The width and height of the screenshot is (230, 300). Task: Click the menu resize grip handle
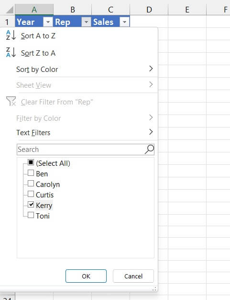tap(154, 288)
